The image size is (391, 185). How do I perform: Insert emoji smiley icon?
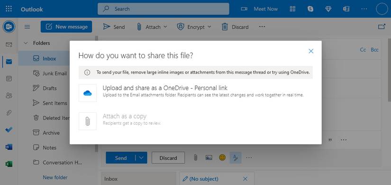coord(222,158)
